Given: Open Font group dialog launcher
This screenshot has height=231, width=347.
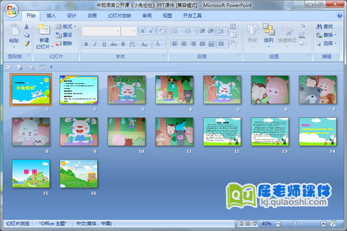Looking at the screenshot, I should [164, 55].
